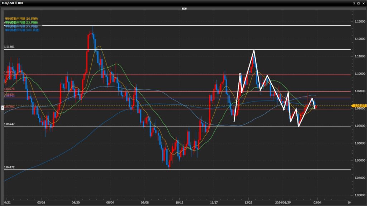The height and width of the screenshot is (206, 367).
Task: Select the white zigzag line peak near 1.11401
Action: [254, 50]
